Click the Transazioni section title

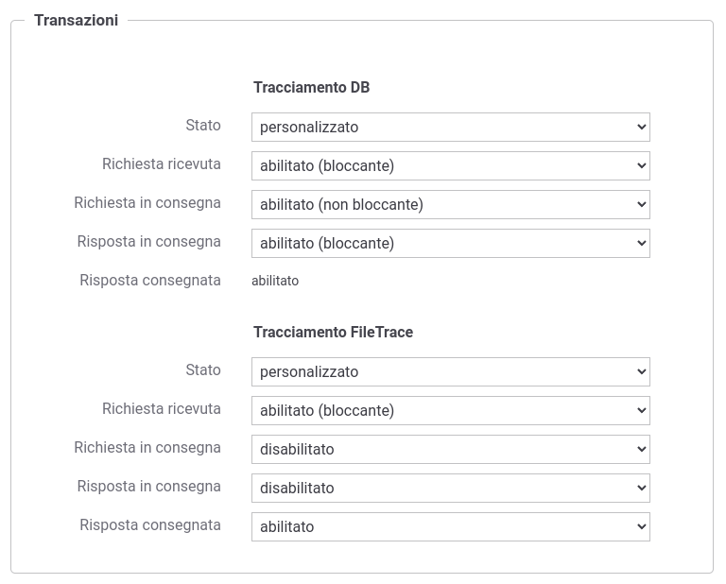pos(76,21)
